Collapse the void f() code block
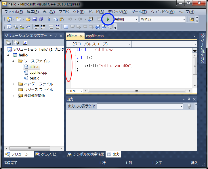Viewport: 208px width, 169px height. (75, 58)
